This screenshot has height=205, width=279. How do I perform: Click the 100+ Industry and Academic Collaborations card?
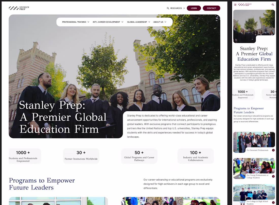pyautogui.click(x=196, y=156)
